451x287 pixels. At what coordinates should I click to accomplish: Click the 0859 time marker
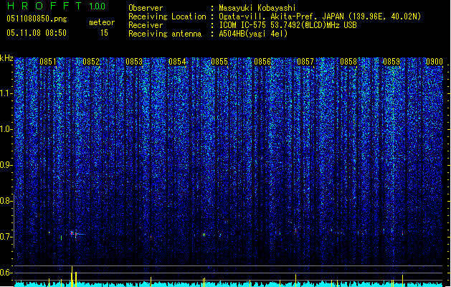coord(391,62)
